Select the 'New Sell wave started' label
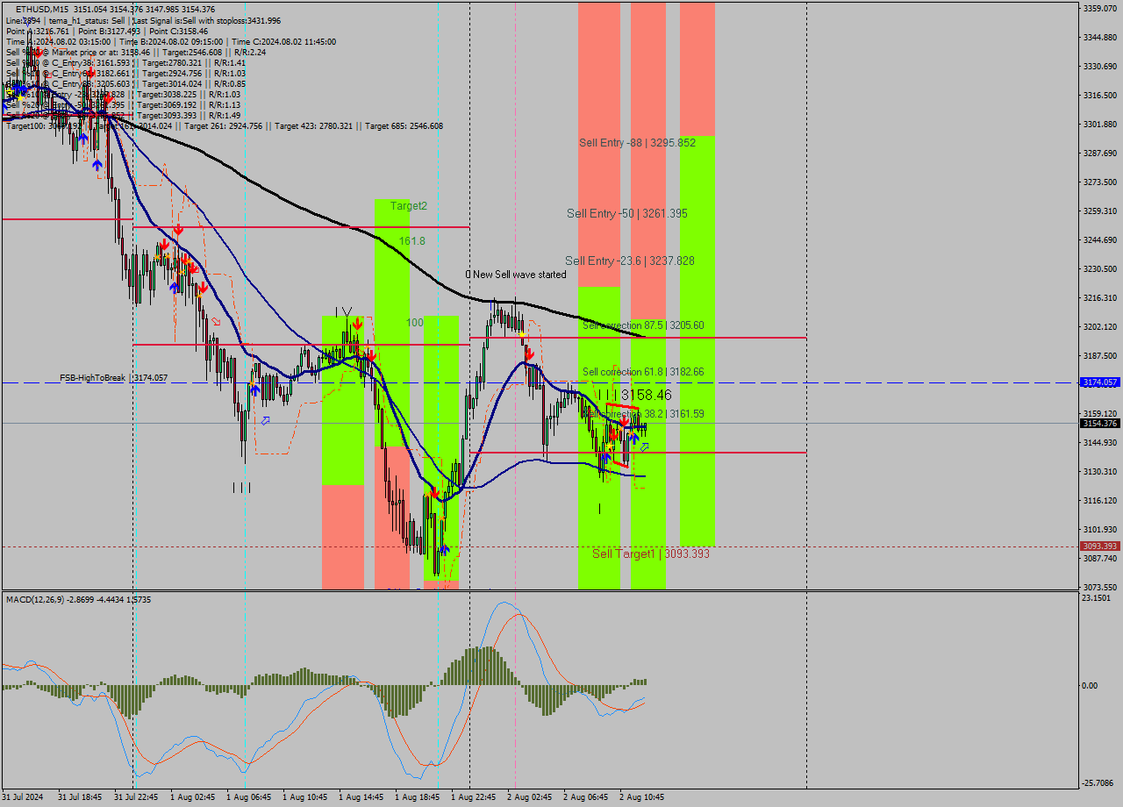Image resolution: width=1123 pixels, height=807 pixels. (x=519, y=275)
